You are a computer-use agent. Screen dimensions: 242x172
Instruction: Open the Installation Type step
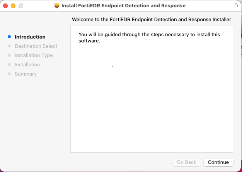point(34,56)
